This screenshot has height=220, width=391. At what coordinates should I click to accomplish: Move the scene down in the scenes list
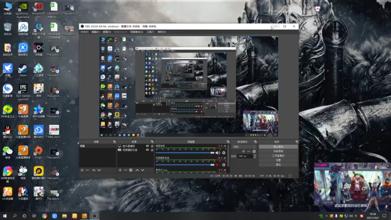point(99,170)
